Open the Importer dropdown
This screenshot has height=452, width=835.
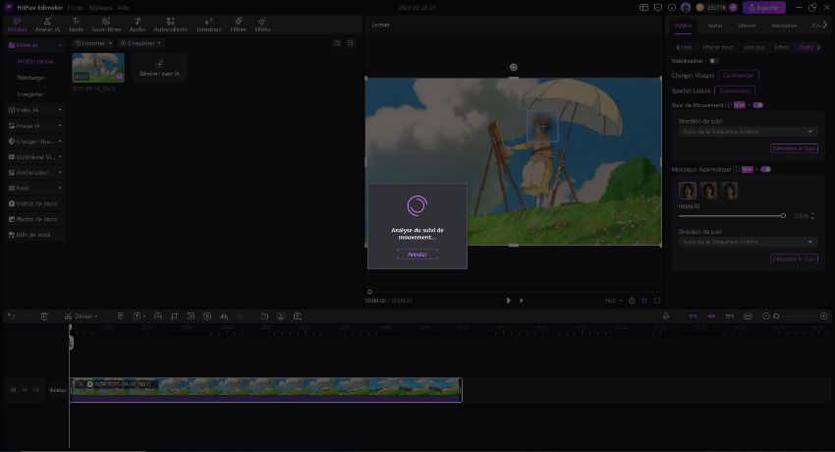pos(94,43)
